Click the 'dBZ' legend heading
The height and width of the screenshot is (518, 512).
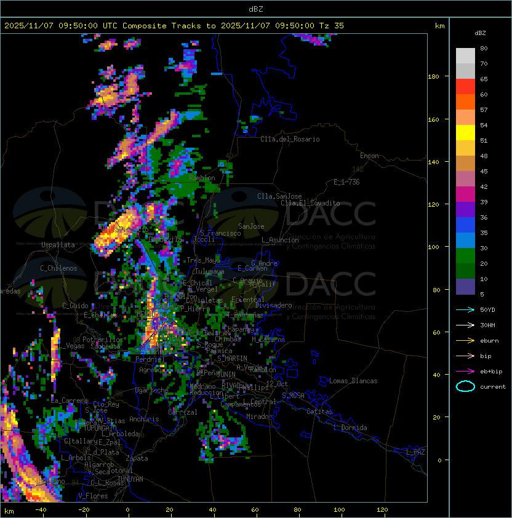click(x=480, y=33)
